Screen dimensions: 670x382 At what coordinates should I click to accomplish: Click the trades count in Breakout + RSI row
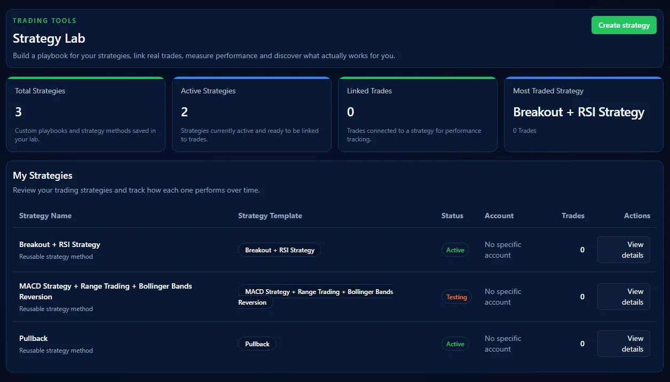click(582, 250)
